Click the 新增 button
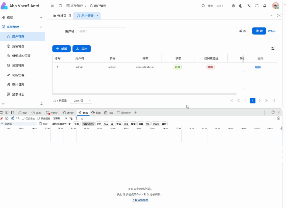The height and width of the screenshot is (208, 286). tap(62, 49)
